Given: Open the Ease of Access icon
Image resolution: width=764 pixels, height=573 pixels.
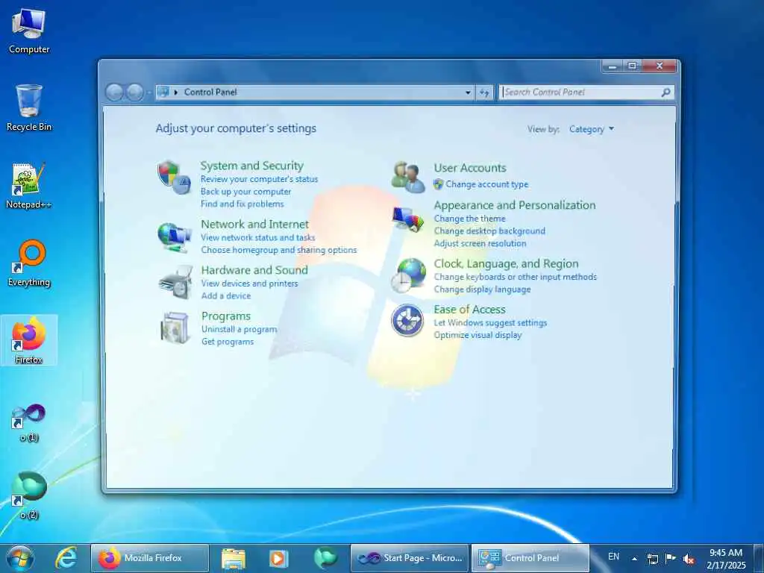Looking at the screenshot, I should tap(407, 320).
